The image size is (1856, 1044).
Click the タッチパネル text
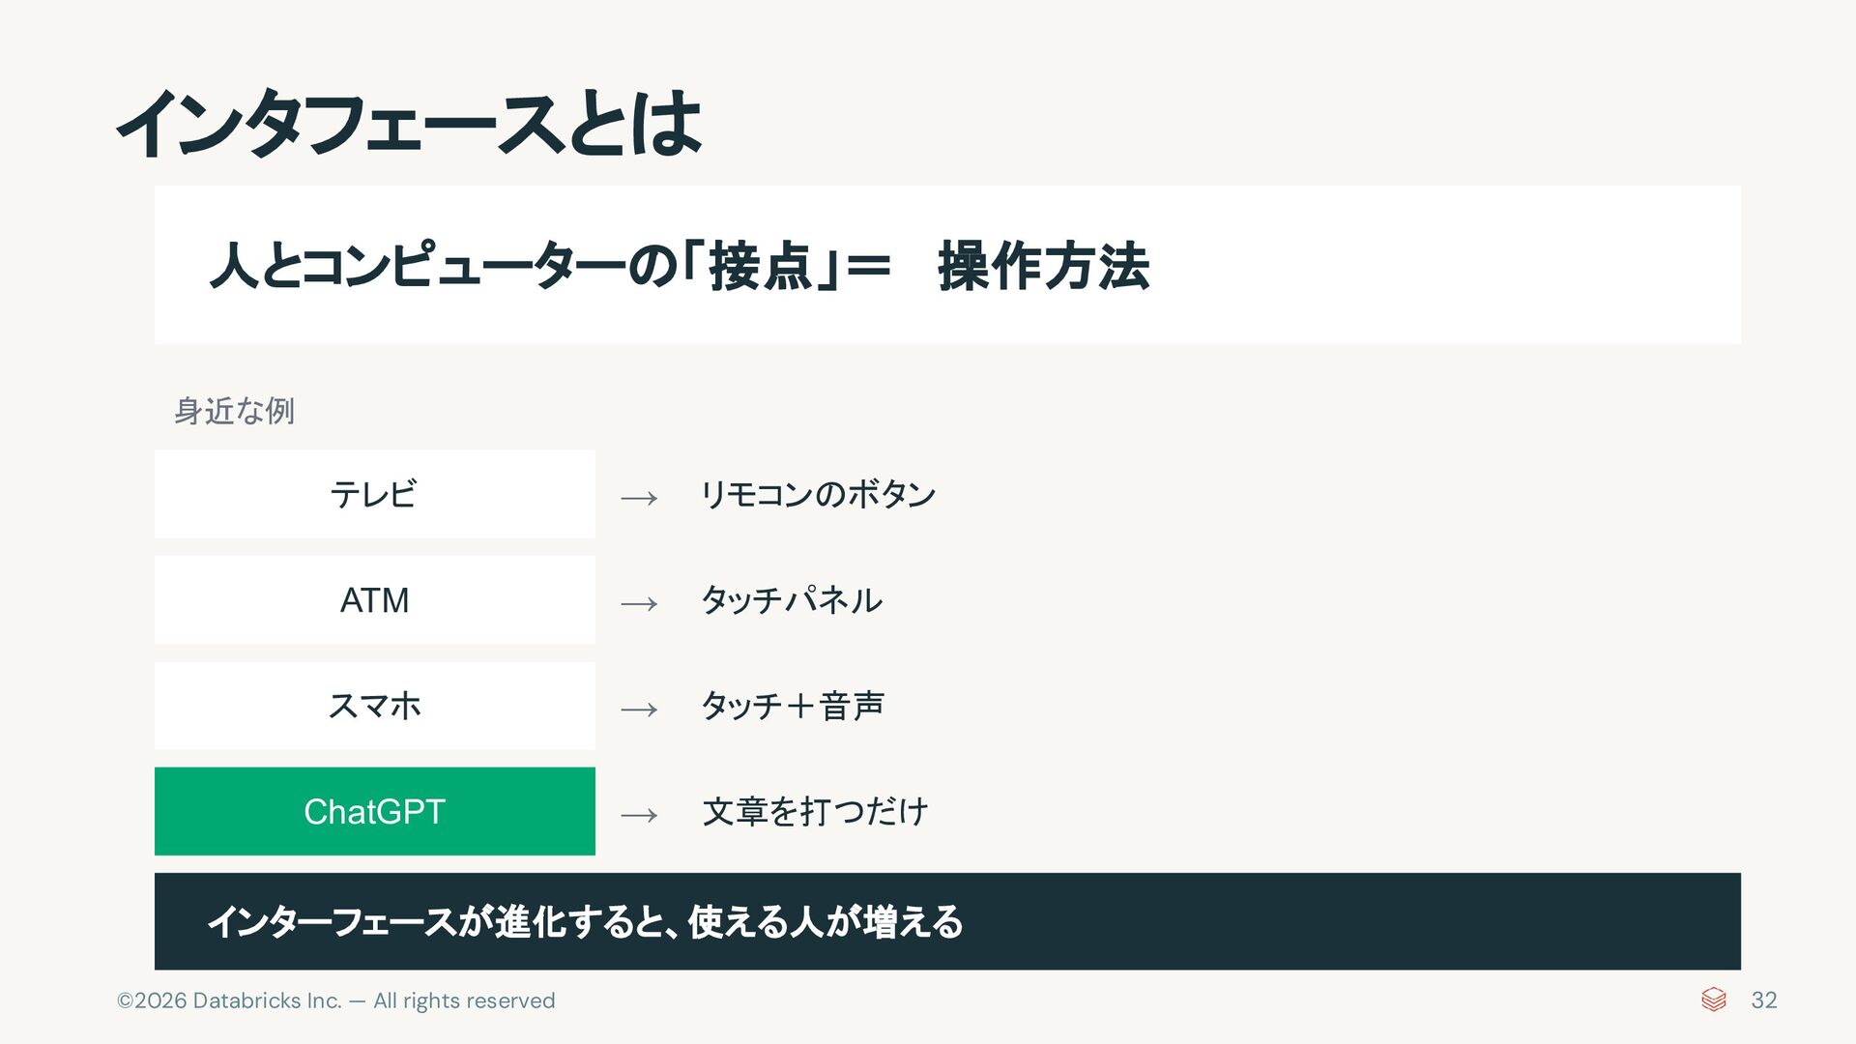pyautogui.click(x=792, y=600)
